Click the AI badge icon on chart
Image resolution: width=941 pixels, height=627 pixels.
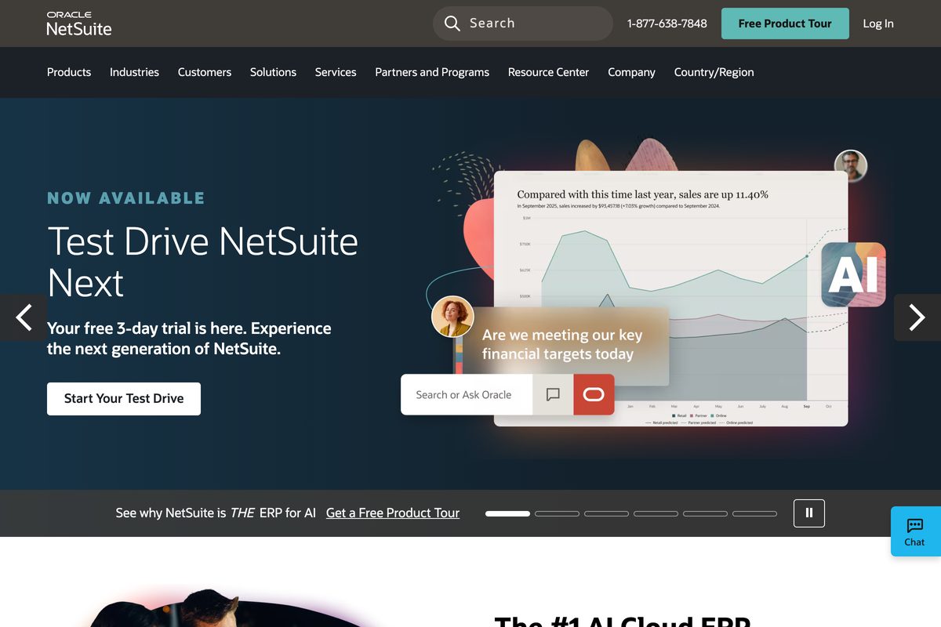pyautogui.click(x=853, y=274)
